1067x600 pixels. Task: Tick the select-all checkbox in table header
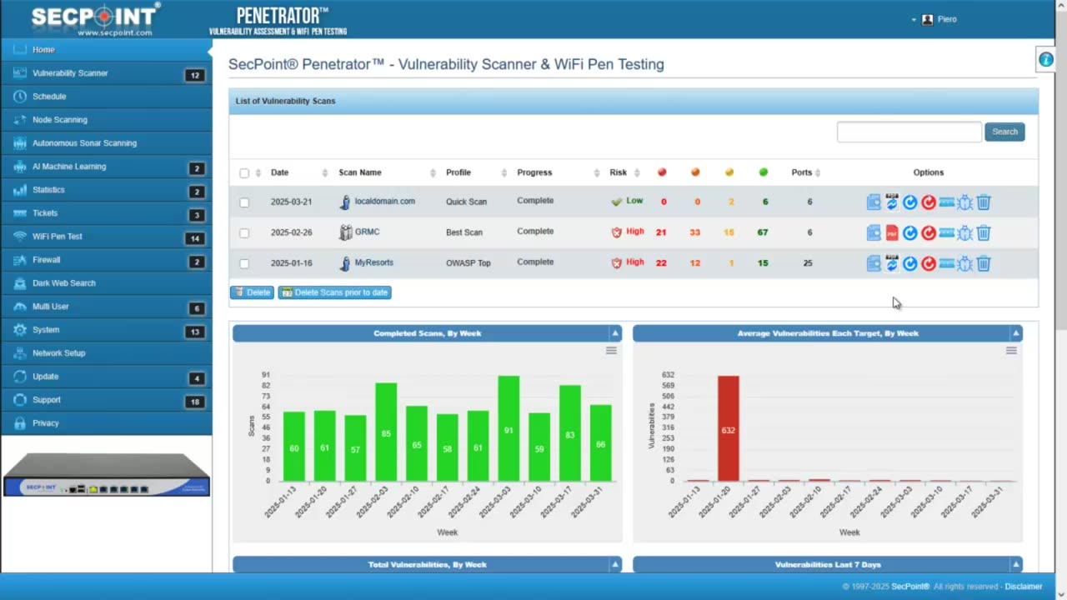point(244,173)
